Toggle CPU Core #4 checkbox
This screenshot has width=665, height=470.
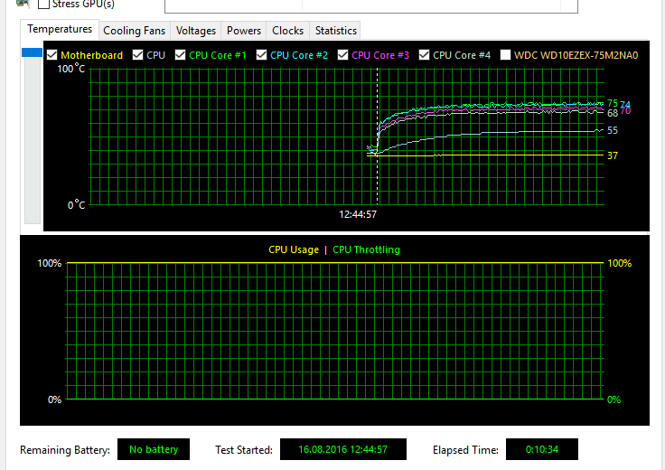[x=424, y=55]
